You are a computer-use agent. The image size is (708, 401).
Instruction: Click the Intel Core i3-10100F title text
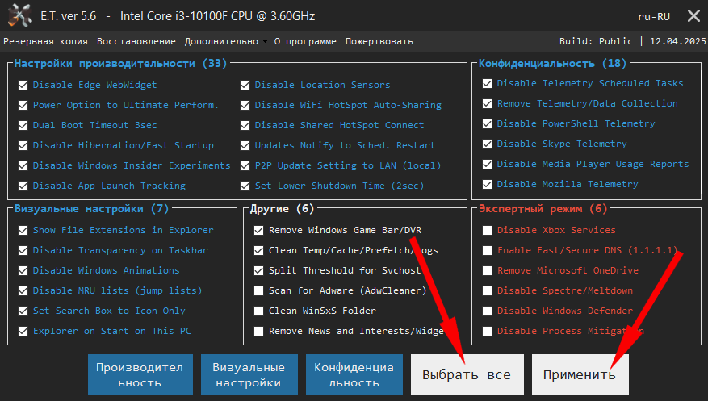(x=218, y=16)
